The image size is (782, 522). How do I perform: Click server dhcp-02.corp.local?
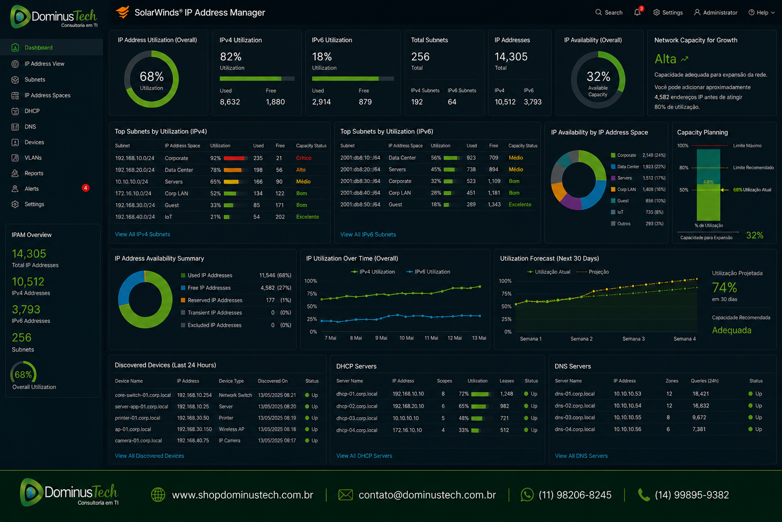(357, 406)
